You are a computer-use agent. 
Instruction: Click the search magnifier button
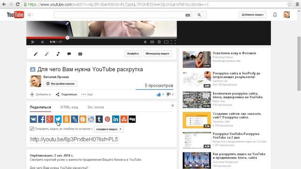point(199,15)
